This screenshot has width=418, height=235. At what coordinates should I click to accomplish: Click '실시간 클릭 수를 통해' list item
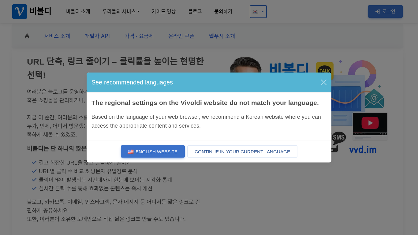tap(95, 188)
